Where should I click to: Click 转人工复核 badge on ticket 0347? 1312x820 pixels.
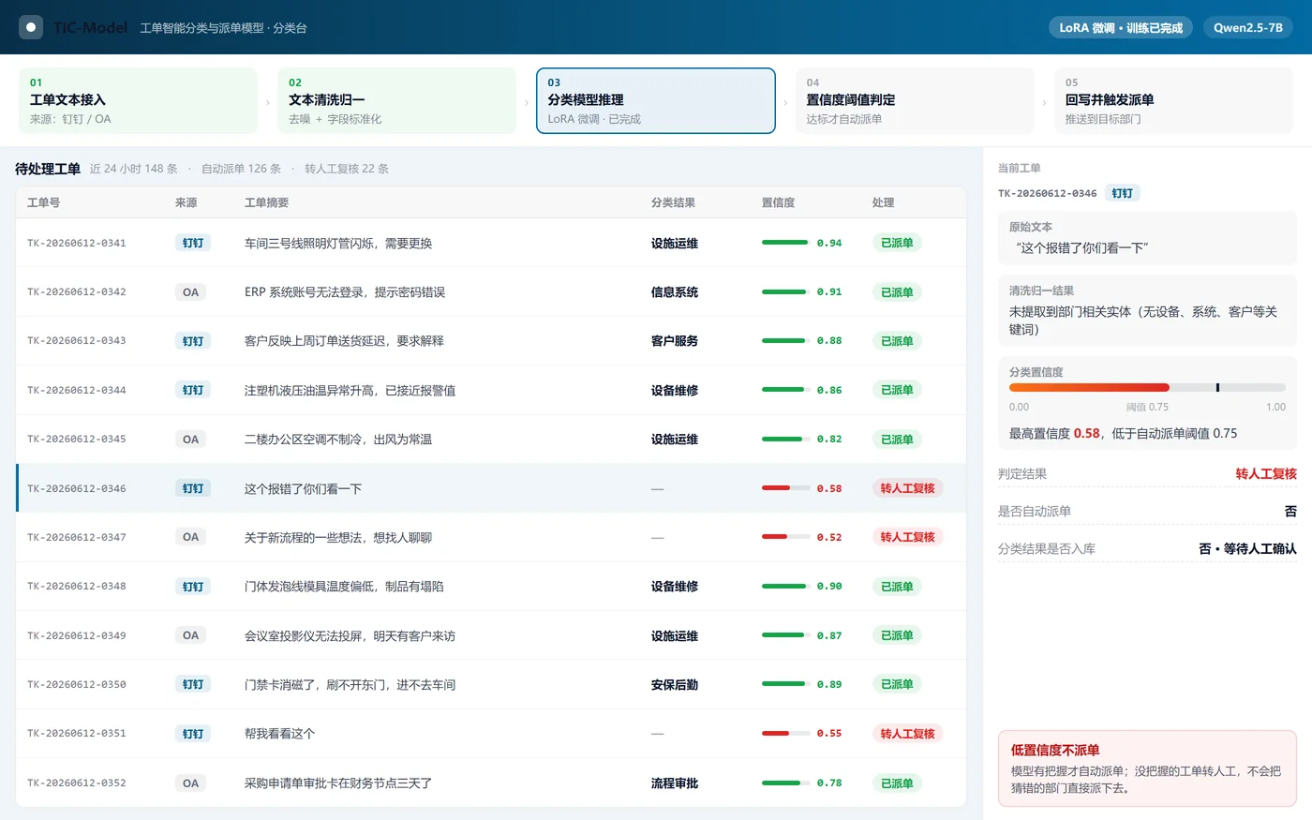point(907,537)
